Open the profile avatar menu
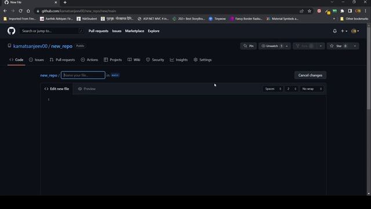This screenshot has width=371, height=209. [x=355, y=31]
